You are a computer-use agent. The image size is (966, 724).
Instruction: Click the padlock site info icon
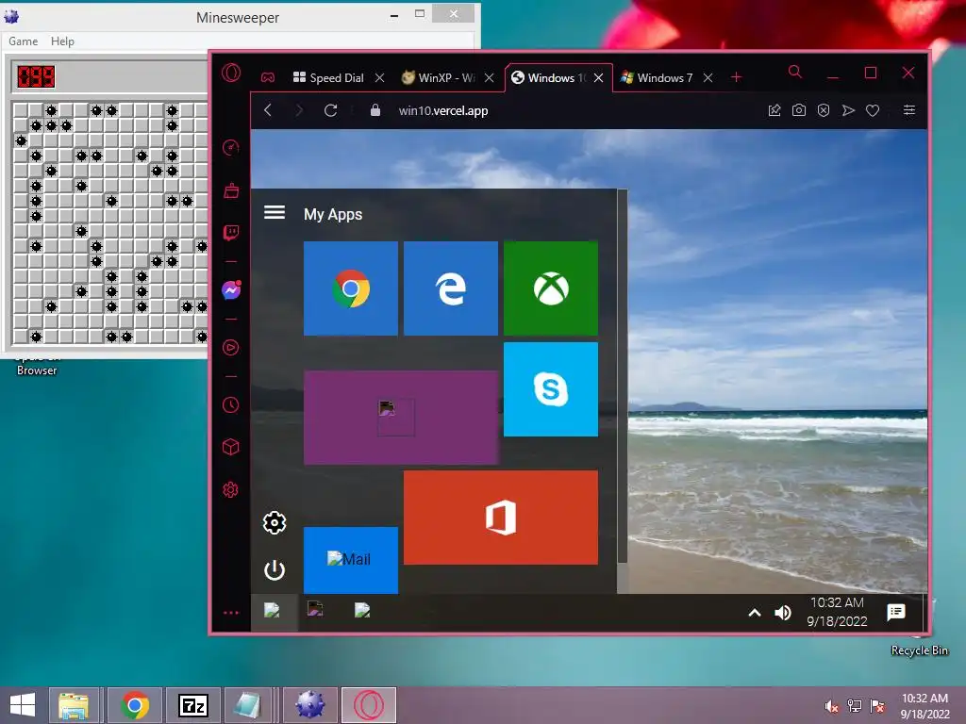click(375, 110)
